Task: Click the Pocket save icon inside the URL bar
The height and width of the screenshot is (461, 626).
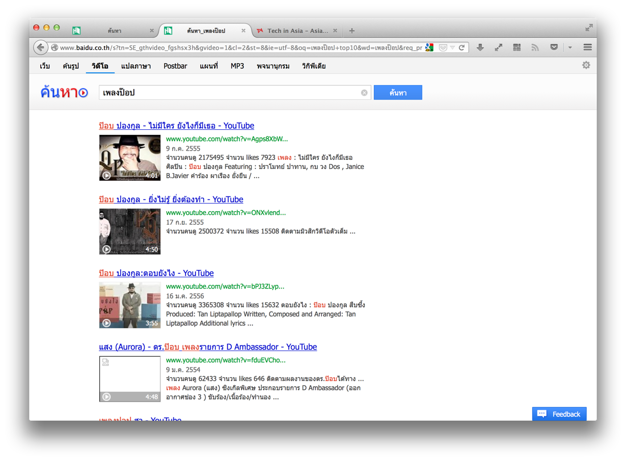Action: (443, 47)
